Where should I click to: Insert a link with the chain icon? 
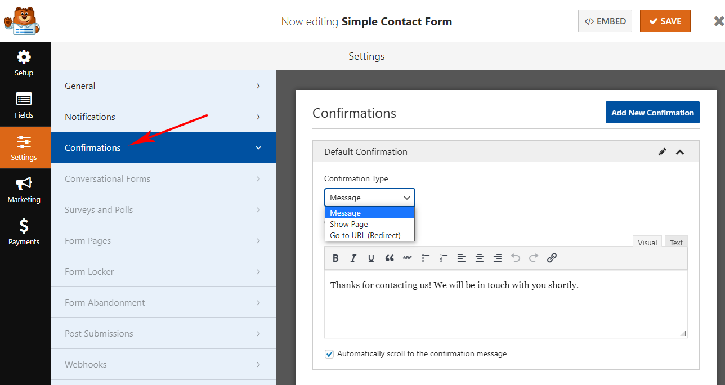point(552,258)
